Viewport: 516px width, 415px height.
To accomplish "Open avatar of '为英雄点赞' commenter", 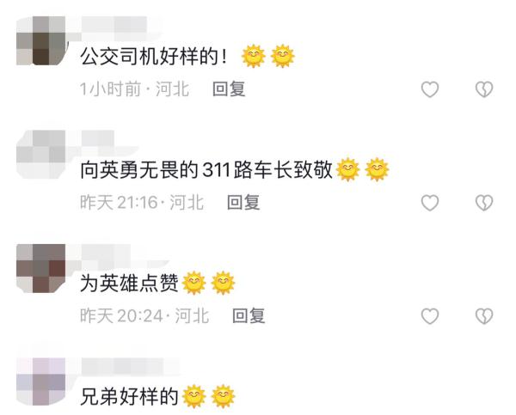I will pos(40,268).
